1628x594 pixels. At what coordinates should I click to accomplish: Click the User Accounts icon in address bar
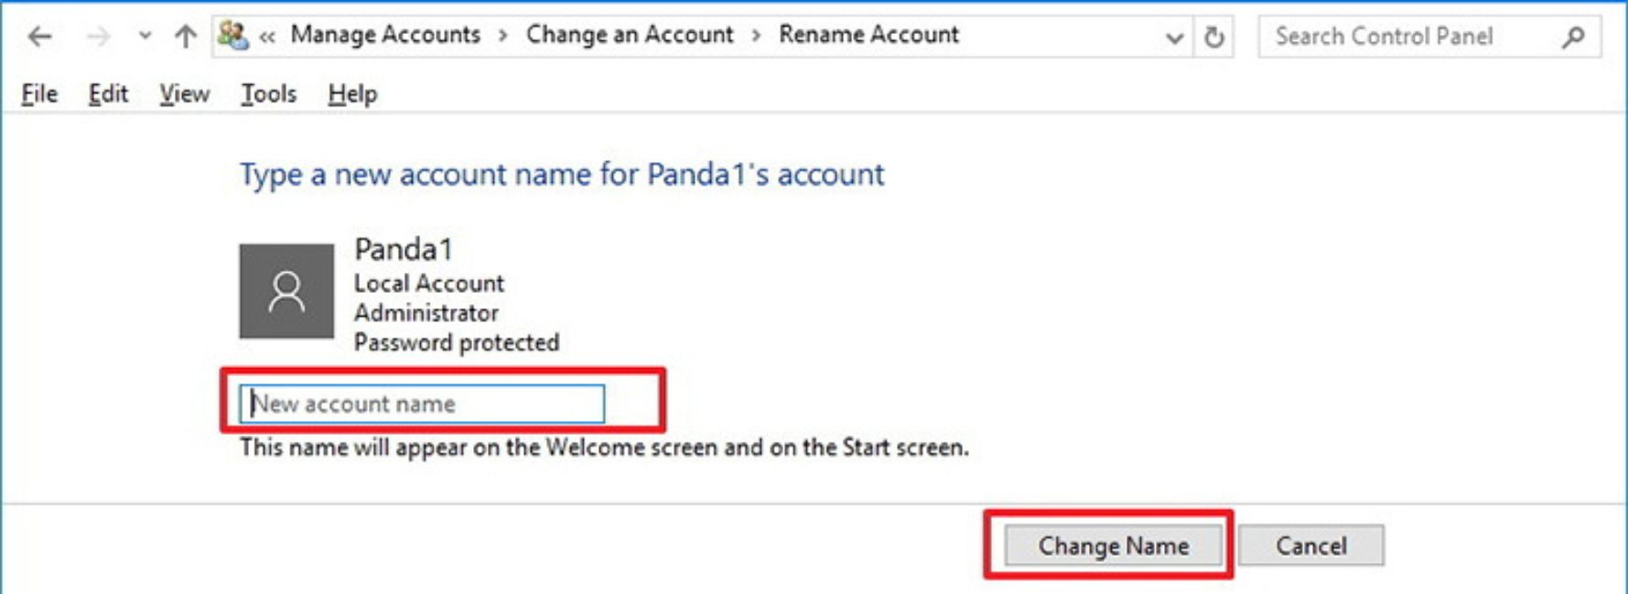tap(233, 36)
